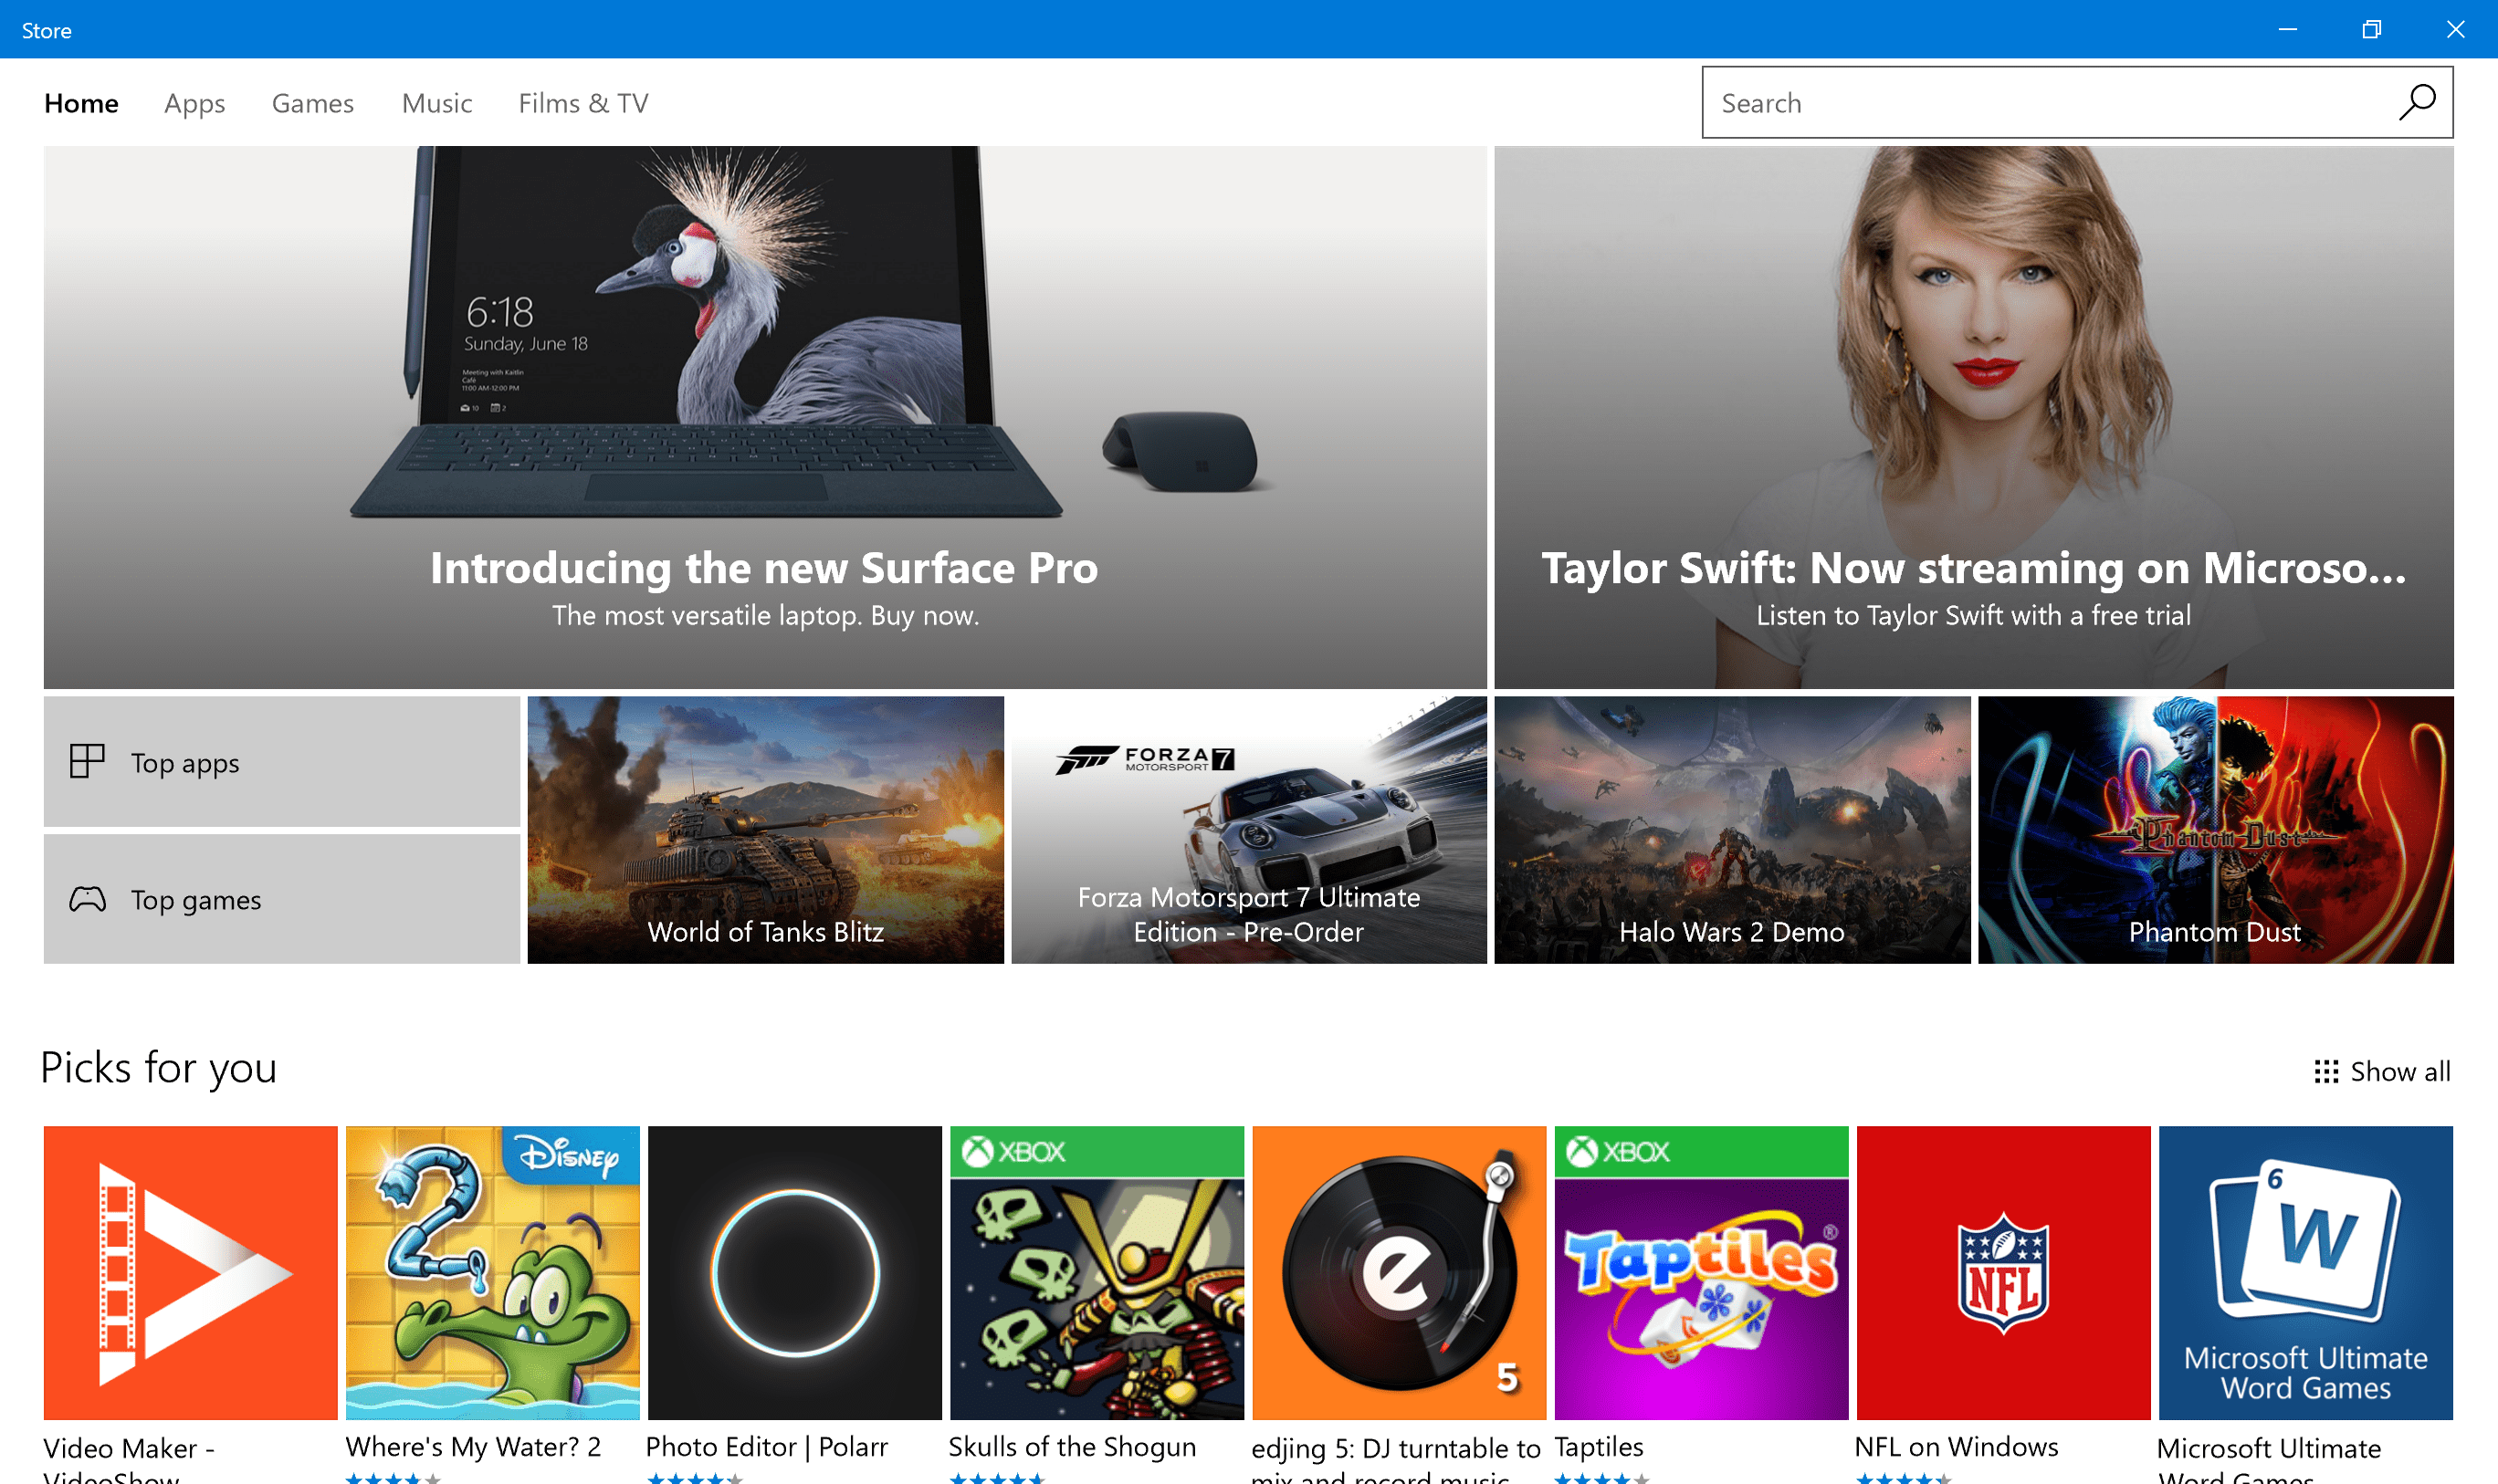
Task: Click the search magnifier icon
Action: pos(2416,101)
